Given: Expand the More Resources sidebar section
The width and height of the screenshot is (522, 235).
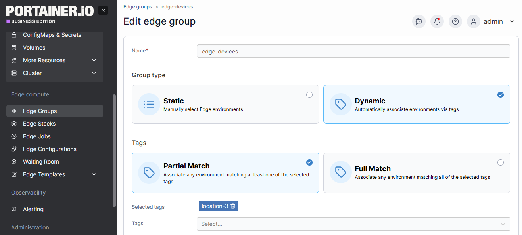Looking at the screenshot, I should [x=94, y=60].
